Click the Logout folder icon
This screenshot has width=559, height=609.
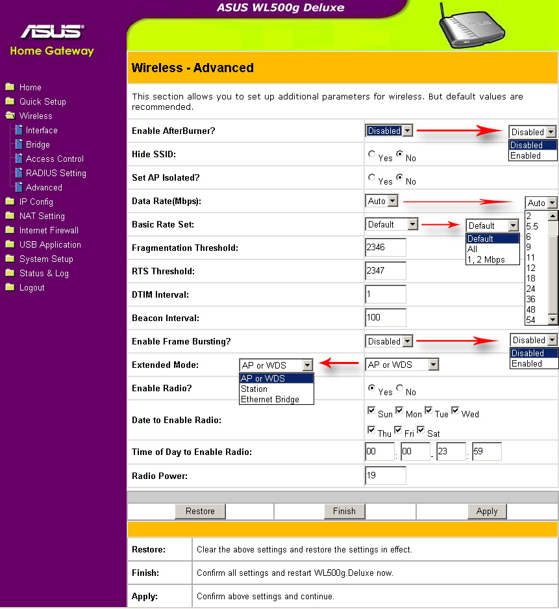[x=10, y=287]
